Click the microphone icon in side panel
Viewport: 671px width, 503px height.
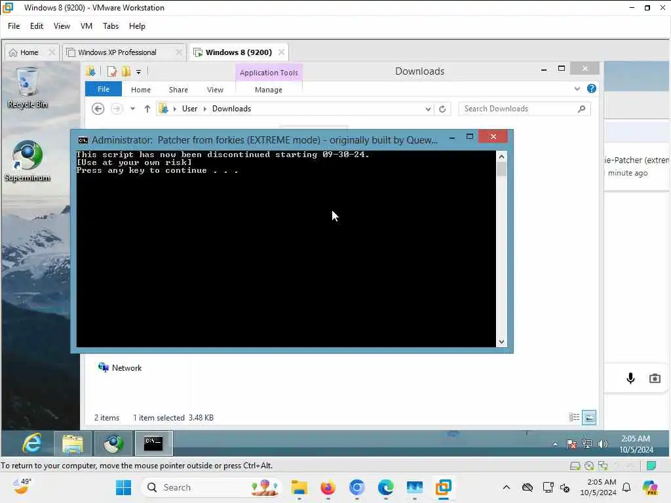pyautogui.click(x=630, y=378)
